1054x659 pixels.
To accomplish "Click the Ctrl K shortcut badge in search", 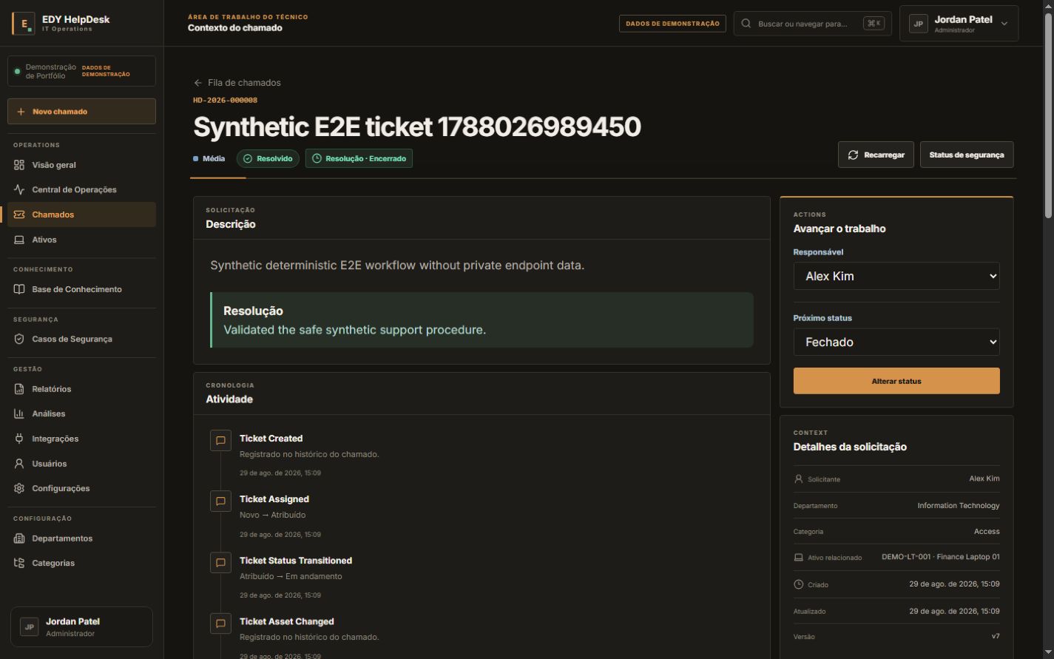I will tap(874, 24).
